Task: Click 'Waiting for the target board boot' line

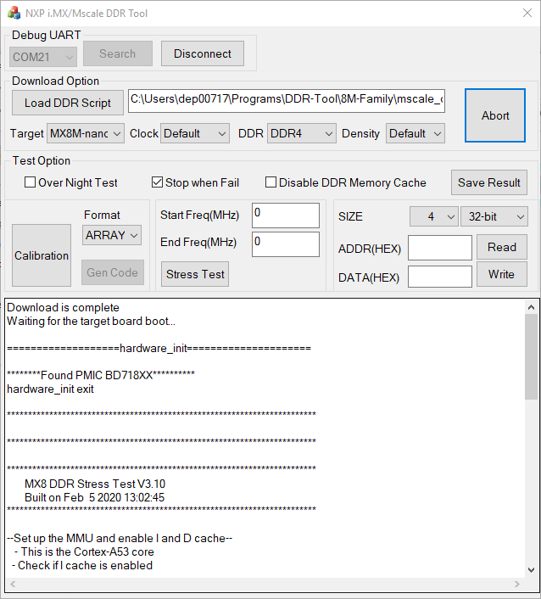Action: (91, 321)
